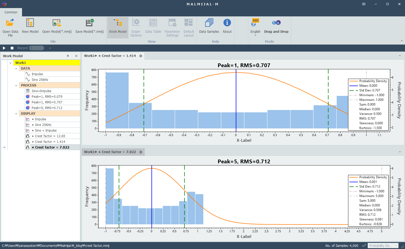Select the Sine 256Hz data item

pyautogui.click(x=52, y=80)
